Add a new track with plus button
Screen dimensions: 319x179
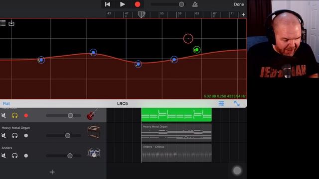[x=52, y=172]
